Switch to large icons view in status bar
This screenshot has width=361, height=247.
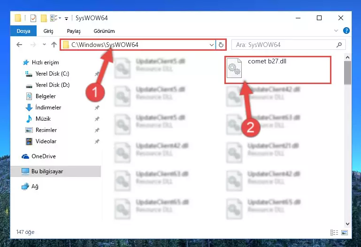point(345,233)
